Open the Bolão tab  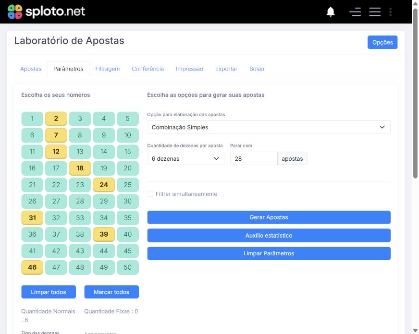click(257, 69)
